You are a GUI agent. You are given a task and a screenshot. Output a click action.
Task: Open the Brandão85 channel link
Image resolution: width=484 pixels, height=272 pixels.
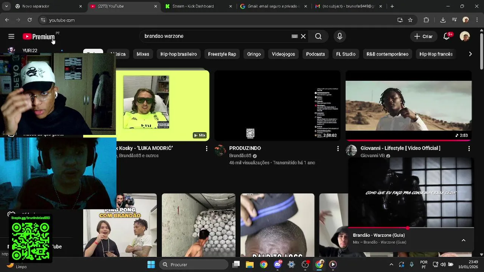(x=240, y=156)
